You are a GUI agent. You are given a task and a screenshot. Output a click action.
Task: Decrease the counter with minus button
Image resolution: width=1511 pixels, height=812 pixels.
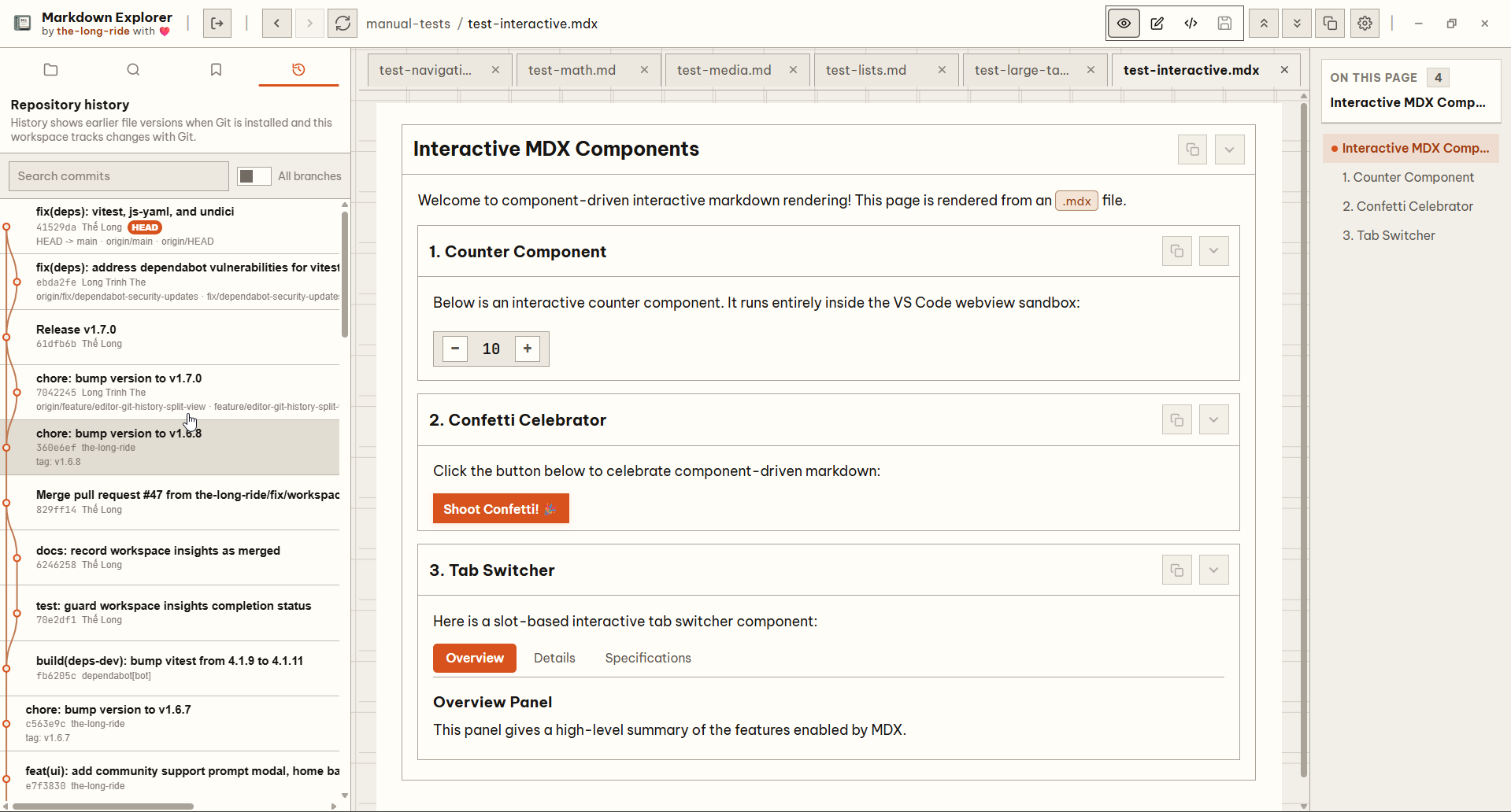[455, 349]
